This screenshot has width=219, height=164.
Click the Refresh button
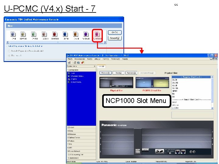[x=106, y=73]
